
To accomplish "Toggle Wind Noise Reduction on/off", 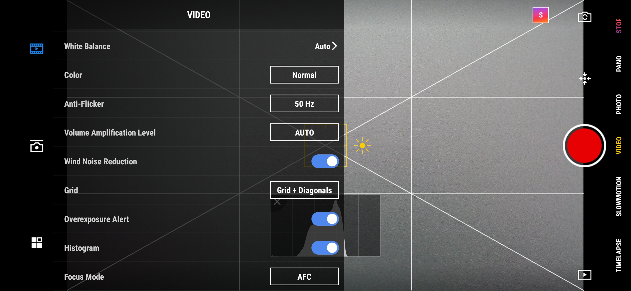I will (325, 161).
